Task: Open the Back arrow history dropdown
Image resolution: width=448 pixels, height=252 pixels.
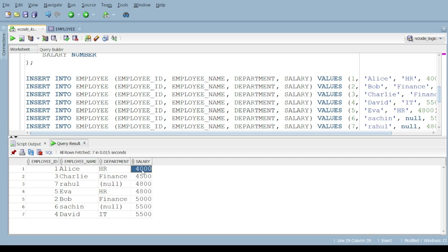Action: click(78, 15)
